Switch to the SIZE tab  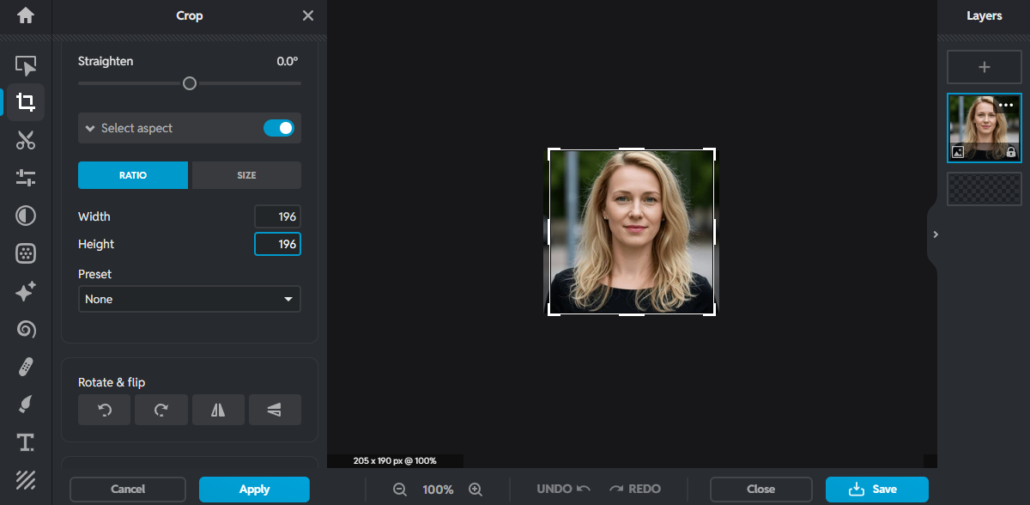point(246,175)
